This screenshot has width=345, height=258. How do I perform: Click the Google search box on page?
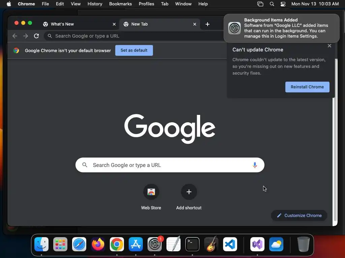[x=170, y=165]
